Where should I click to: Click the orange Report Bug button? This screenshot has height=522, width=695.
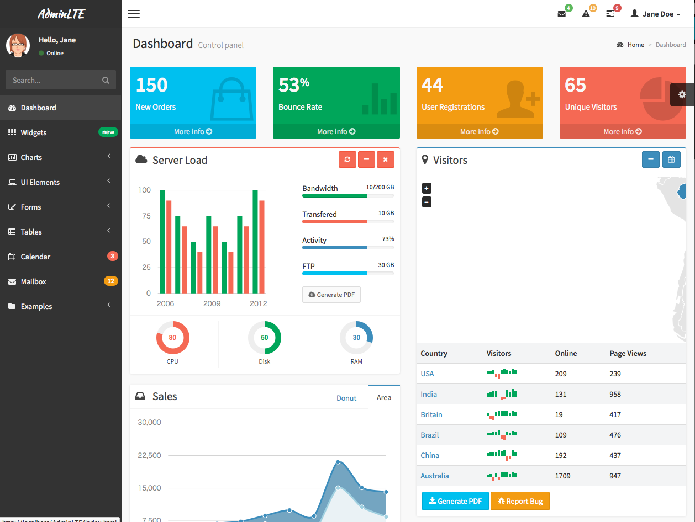(520, 501)
